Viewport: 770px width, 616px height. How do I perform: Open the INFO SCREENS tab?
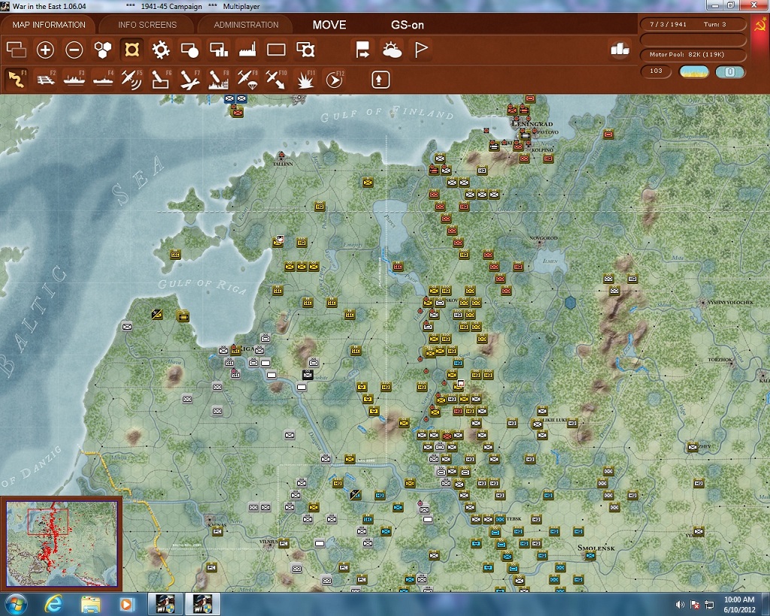click(x=147, y=25)
